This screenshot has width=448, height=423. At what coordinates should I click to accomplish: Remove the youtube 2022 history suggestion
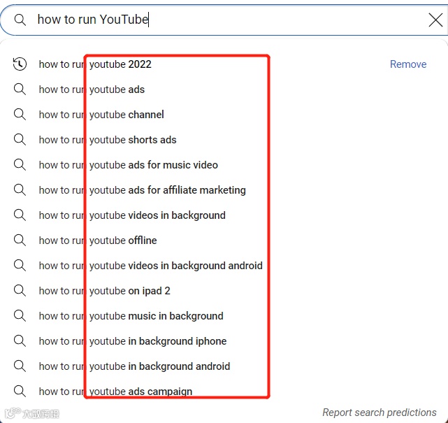pos(407,64)
